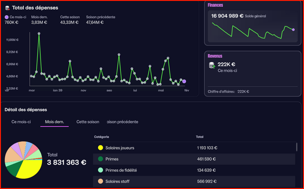This screenshot has height=189, width=304.
Task: Click the purple Ce mois-ci legend dot
Action: pos(7,17)
